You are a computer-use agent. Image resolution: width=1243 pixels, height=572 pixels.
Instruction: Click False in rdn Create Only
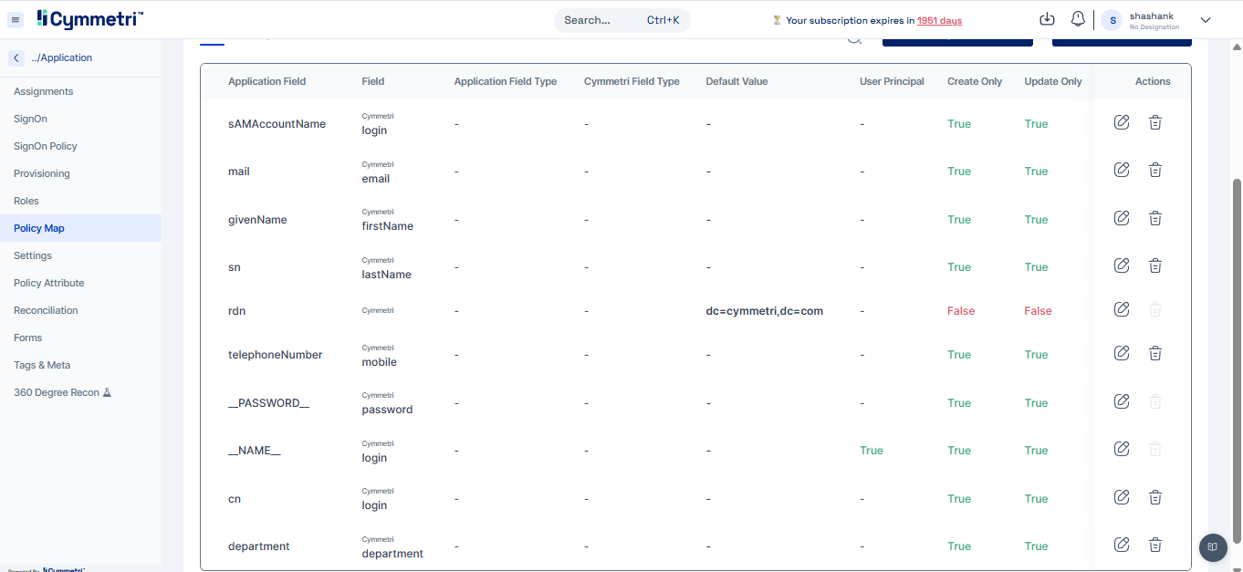point(961,311)
